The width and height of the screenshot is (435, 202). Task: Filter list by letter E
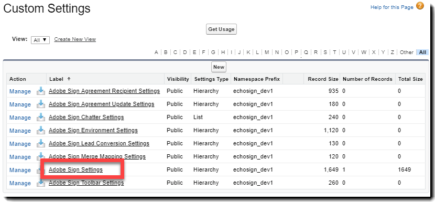[x=194, y=52]
